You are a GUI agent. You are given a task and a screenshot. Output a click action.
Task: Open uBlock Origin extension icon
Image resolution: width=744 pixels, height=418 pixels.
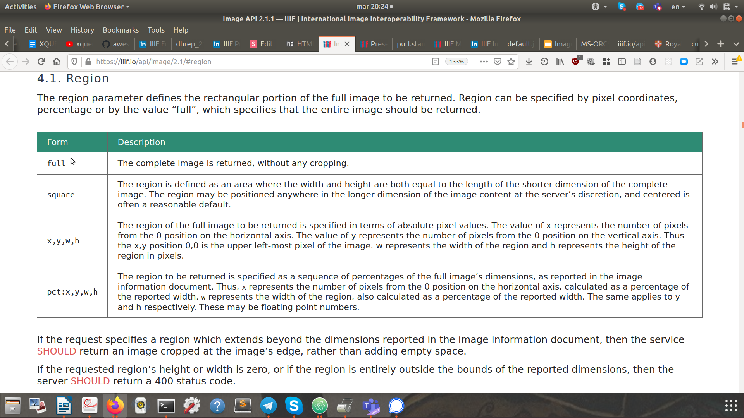(x=575, y=62)
